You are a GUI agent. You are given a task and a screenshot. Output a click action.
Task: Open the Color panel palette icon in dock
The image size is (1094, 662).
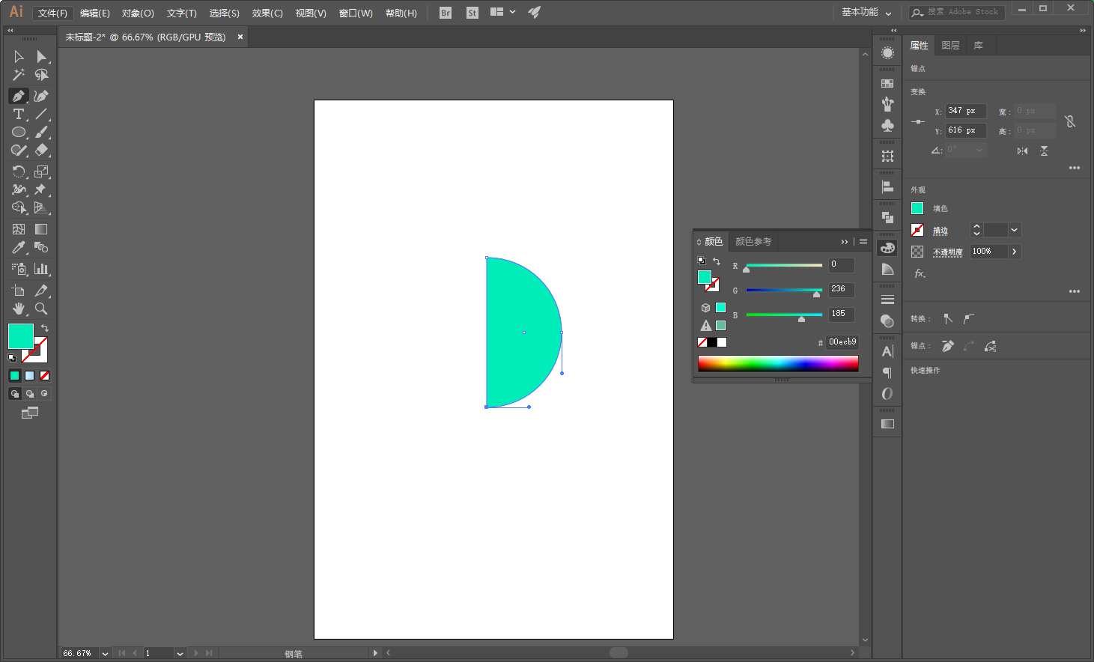click(887, 248)
